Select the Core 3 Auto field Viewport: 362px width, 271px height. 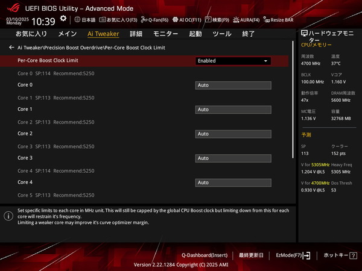pyautogui.click(x=233, y=158)
